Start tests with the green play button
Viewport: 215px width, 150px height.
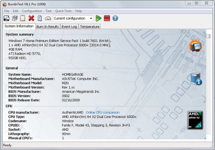tap(98, 18)
